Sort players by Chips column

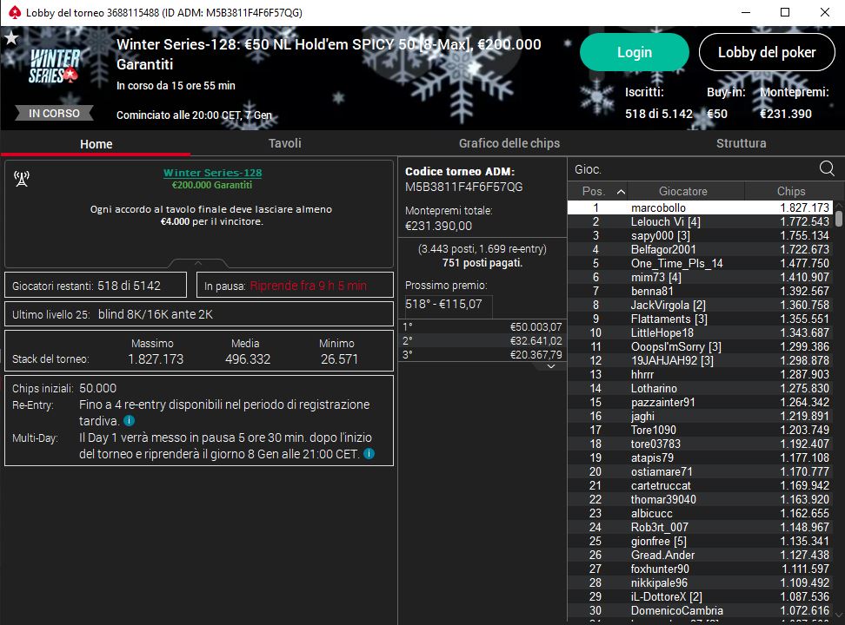coord(790,191)
